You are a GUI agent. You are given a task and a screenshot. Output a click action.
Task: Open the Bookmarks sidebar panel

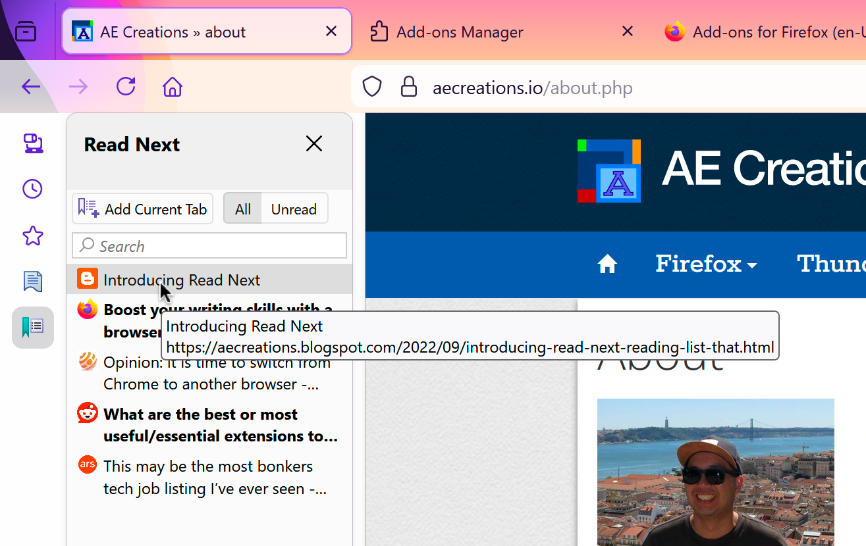[32, 236]
